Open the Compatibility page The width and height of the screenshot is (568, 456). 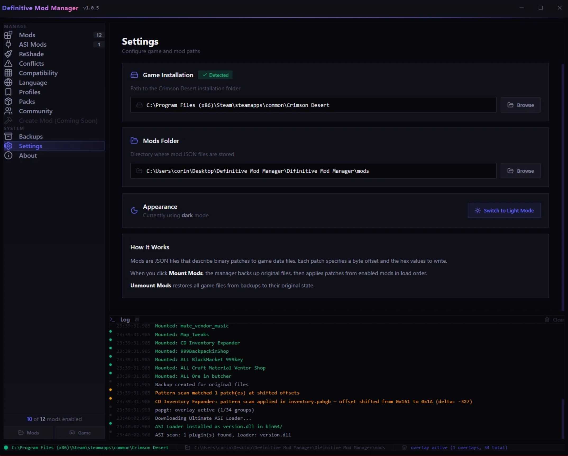(x=38, y=73)
